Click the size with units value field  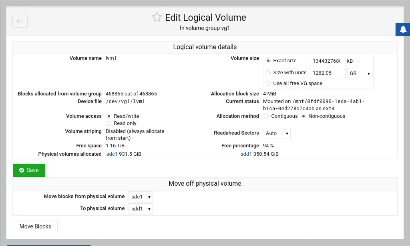coord(327,73)
